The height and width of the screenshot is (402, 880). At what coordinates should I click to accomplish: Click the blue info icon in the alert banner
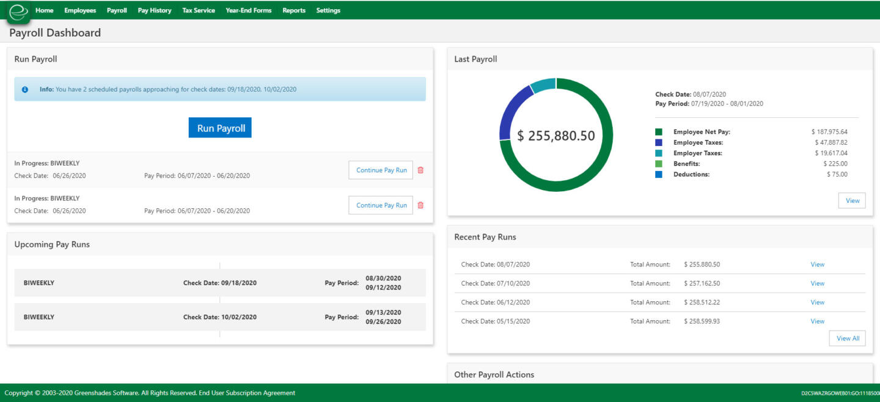(x=25, y=89)
